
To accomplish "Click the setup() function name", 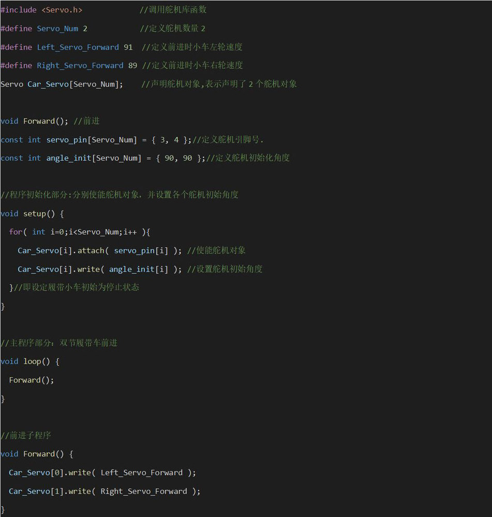I will point(34,214).
